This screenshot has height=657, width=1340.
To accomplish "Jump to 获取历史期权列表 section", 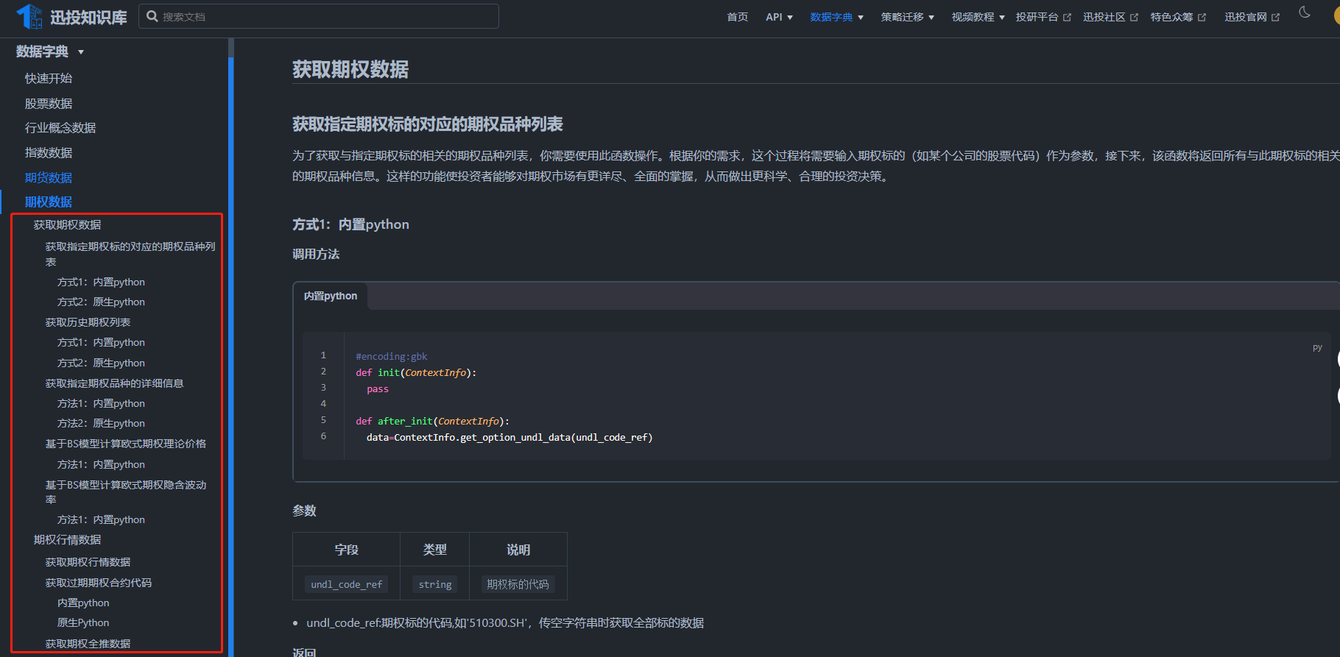I will click(x=88, y=322).
